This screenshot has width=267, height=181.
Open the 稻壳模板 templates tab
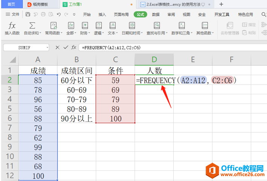click(41, 4)
